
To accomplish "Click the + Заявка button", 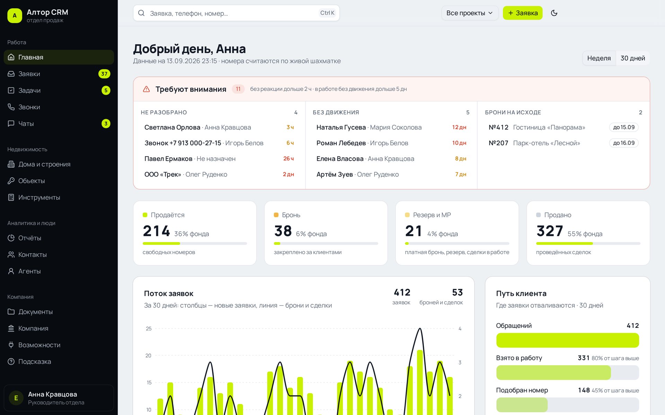I will pyautogui.click(x=523, y=13).
